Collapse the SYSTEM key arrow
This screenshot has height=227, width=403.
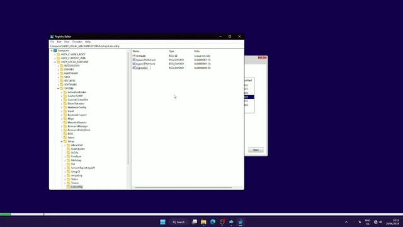[x=59, y=88]
